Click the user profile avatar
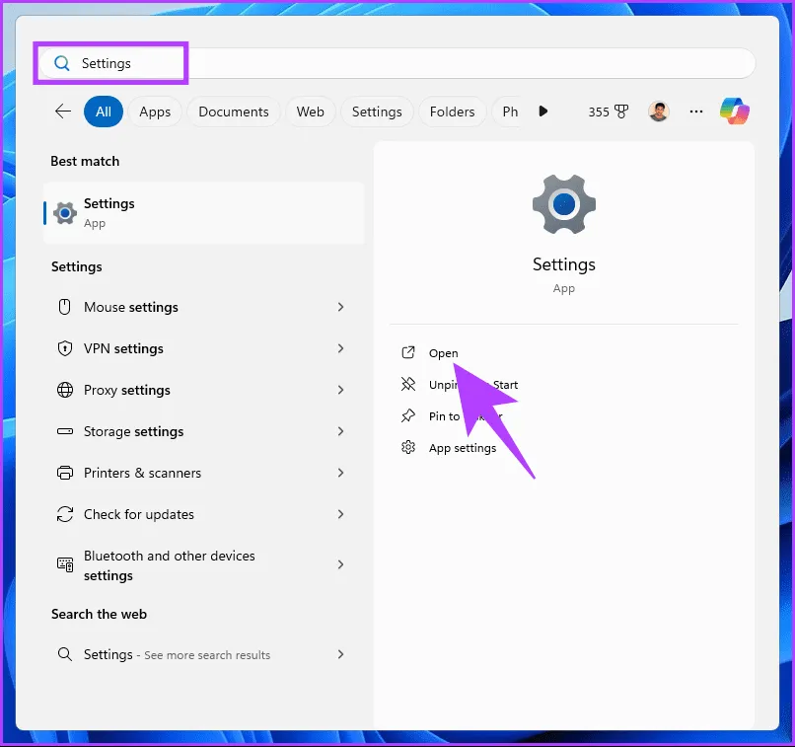The width and height of the screenshot is (795, 747). pos(658,112)
